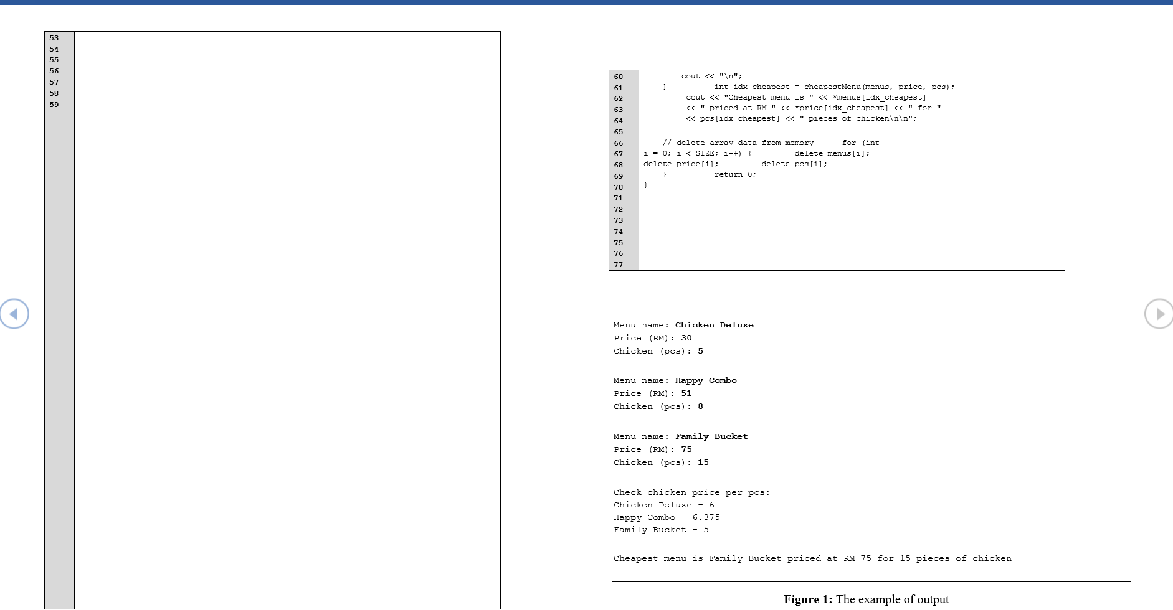This screenshot has width=1173, height=610.
Task: Click inside the empty left code panel
Action: [x=287, y=311]
